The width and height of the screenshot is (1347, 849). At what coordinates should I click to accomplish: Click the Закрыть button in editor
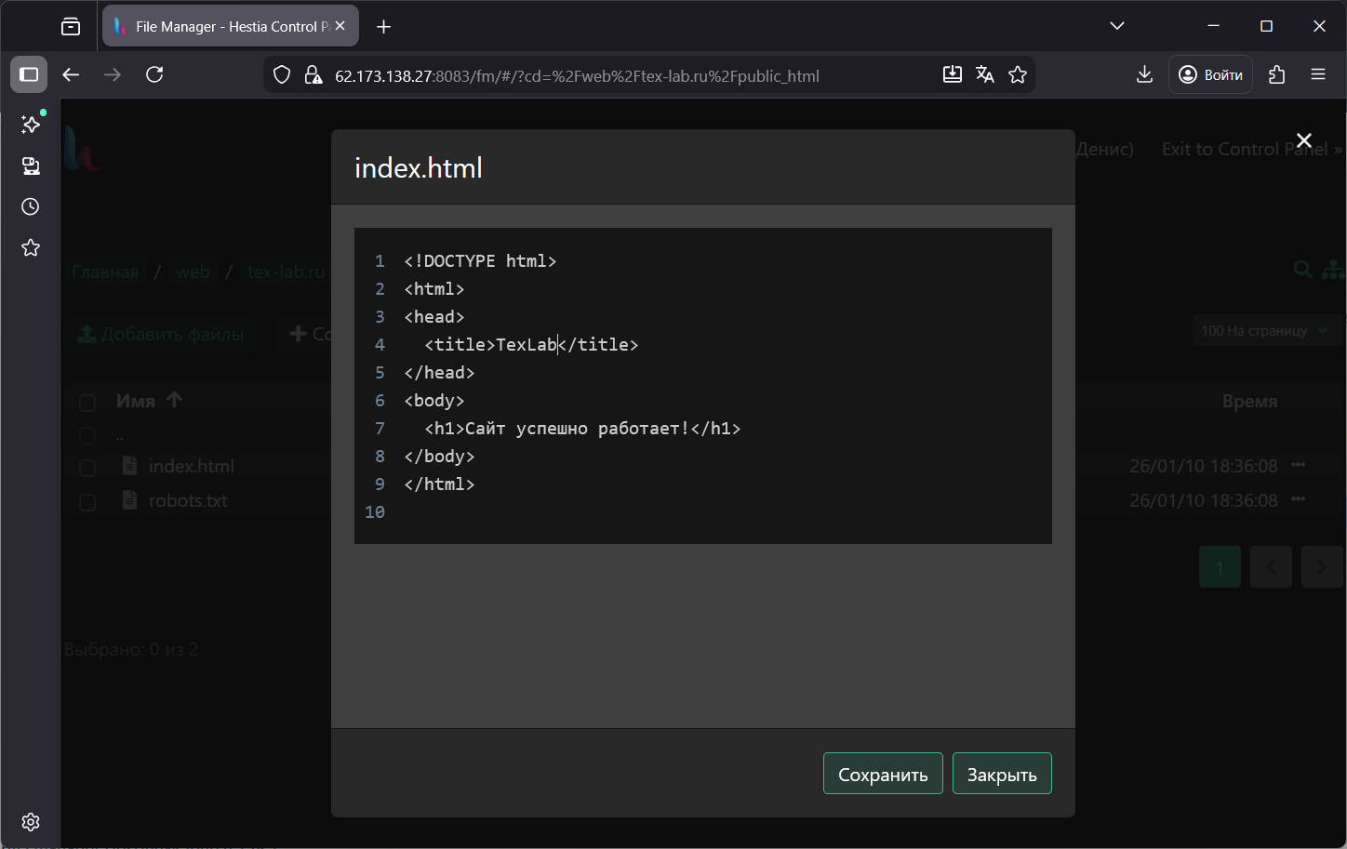point(1001,774)
